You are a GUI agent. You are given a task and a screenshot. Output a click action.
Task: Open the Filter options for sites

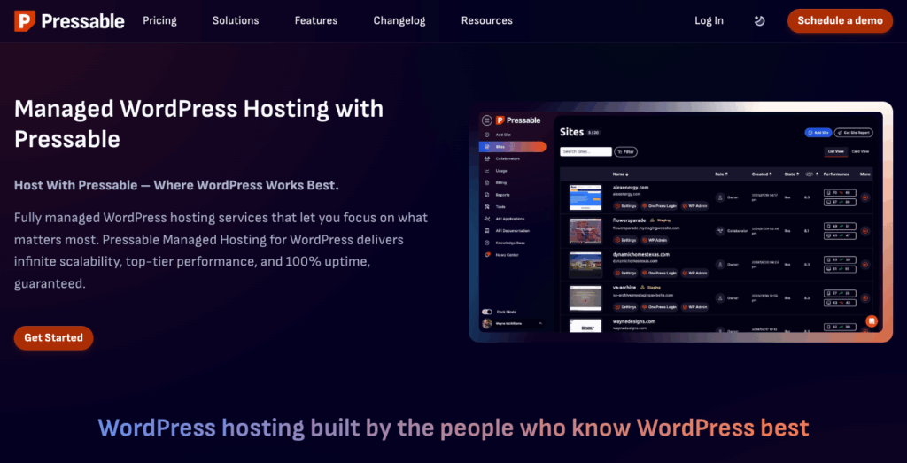pyautogui.click(x=625, y=152)
